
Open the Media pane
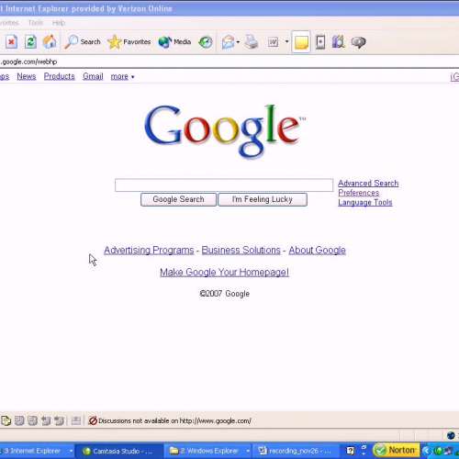[x=174, y=42]
